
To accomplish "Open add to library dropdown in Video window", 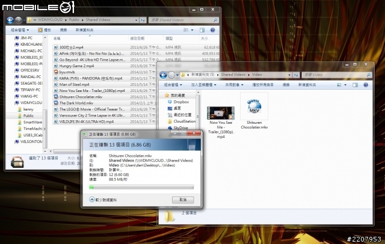I will coord(203,85).
